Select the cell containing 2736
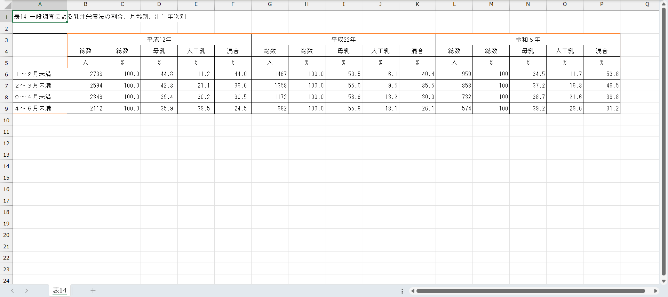Image resolution: width=668 pixels, height=297 pixels. tap(86, 74)
